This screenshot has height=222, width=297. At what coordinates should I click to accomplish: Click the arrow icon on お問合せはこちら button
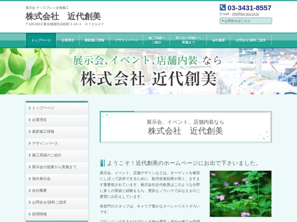pyautogui.click(x=222, y=21)
